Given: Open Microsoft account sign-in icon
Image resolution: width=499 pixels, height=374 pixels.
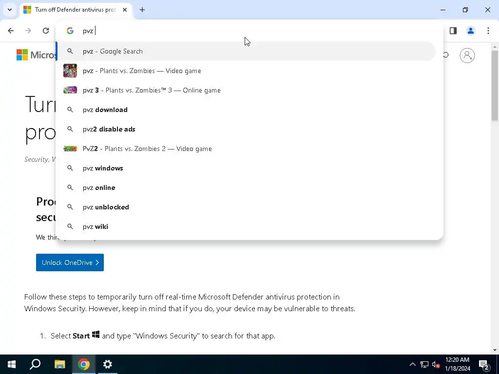Looking at the screenshot, I should [x=467, y=56].
